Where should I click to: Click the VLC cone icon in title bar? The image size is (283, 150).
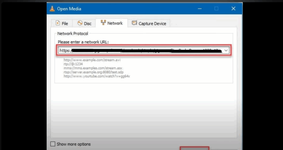coord(52,9)
